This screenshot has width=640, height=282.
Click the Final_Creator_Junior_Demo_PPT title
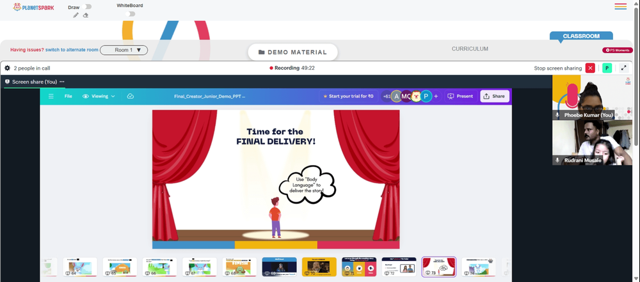click(x=209, y=97)
